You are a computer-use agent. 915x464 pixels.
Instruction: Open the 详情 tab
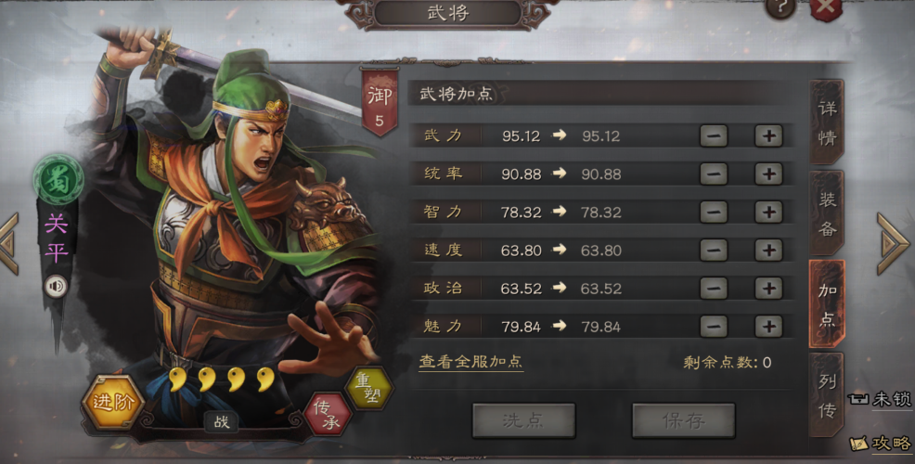click(827, 122)
